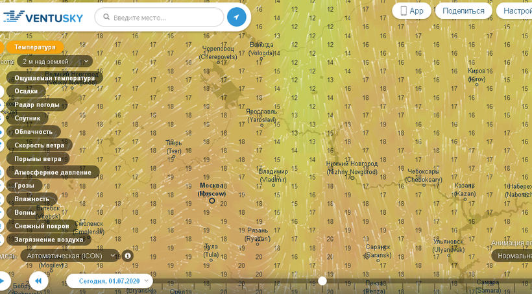Enable the Осадки (precipitation) layer
This screenshot has width=532, height=294.
26,91
